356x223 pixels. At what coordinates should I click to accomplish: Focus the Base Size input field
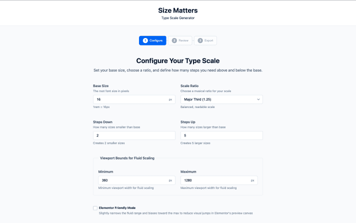pos(130,99)
